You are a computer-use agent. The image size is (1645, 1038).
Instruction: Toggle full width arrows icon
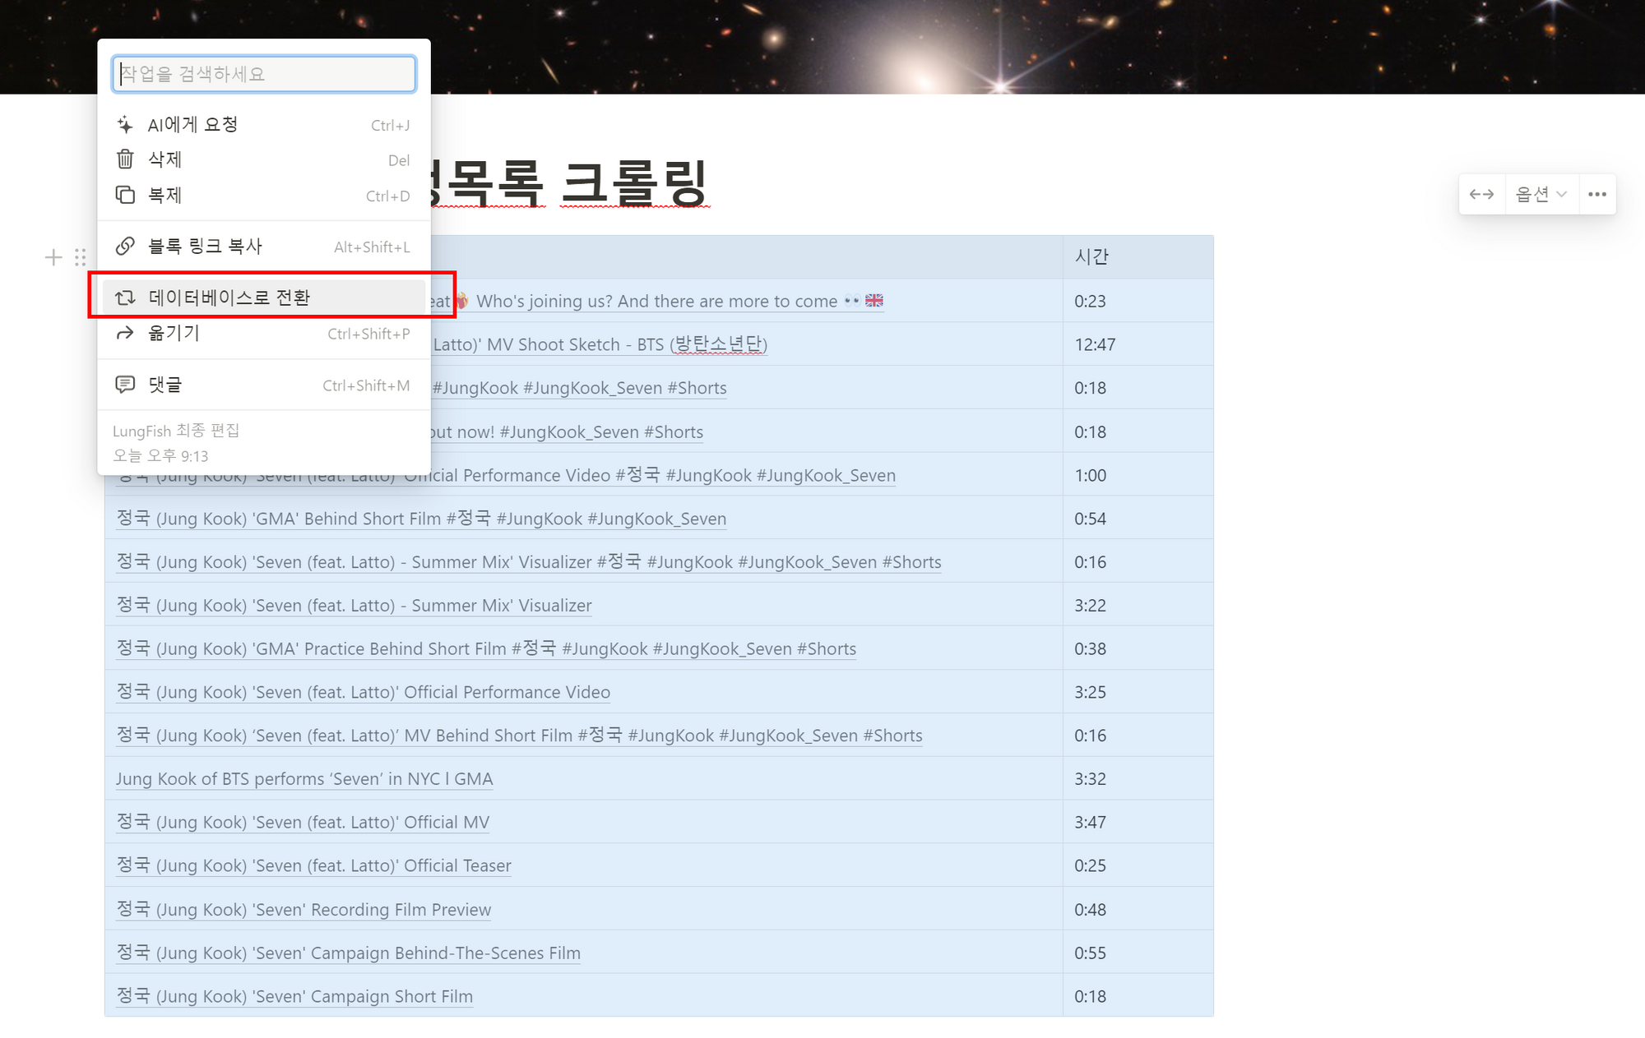[1481, 195]
